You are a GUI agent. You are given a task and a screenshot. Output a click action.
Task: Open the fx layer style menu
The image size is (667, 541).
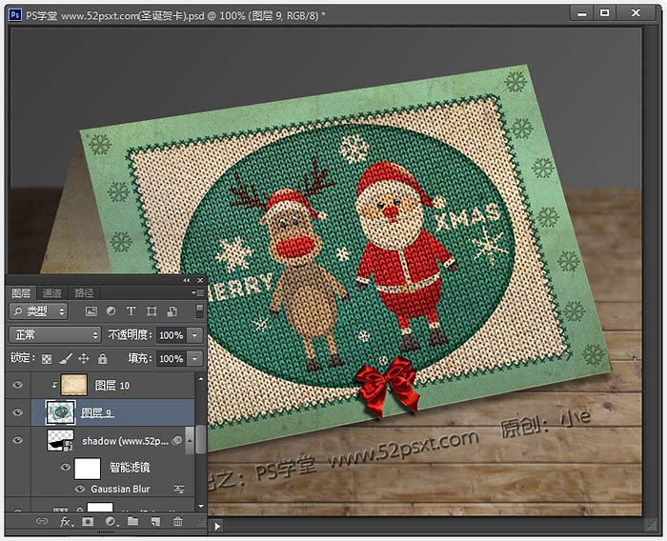[x=66, y=521]
